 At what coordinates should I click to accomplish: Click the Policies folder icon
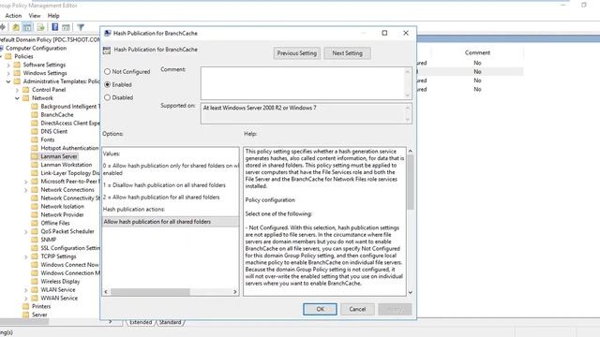click(8, 56)
